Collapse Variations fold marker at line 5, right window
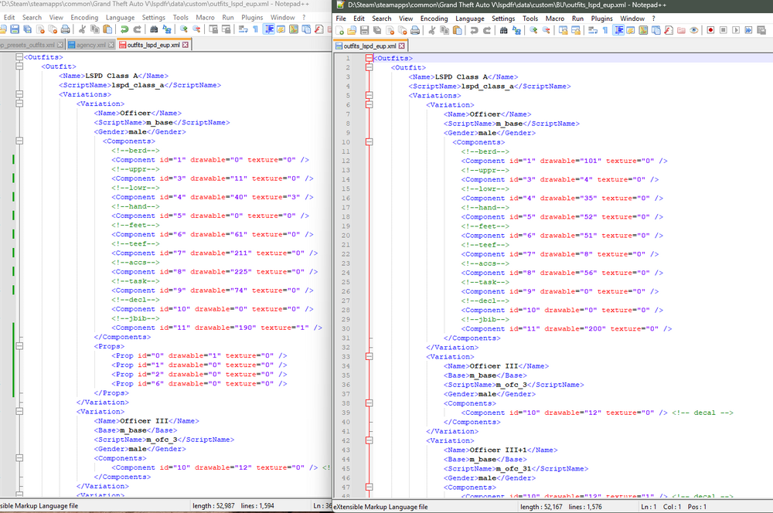Viewport: 773px width, 513px height. click(369, 96)
